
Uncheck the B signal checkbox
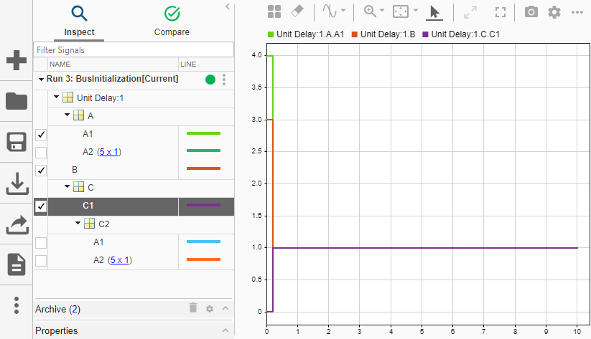(41, 171)
